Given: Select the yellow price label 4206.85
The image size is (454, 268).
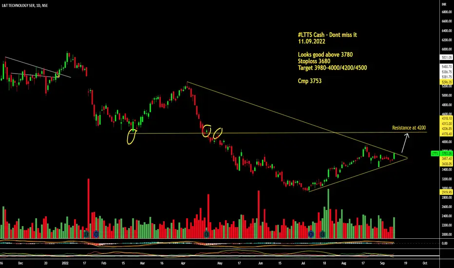Looking at the screenshot, I should [x=447, y=129].
